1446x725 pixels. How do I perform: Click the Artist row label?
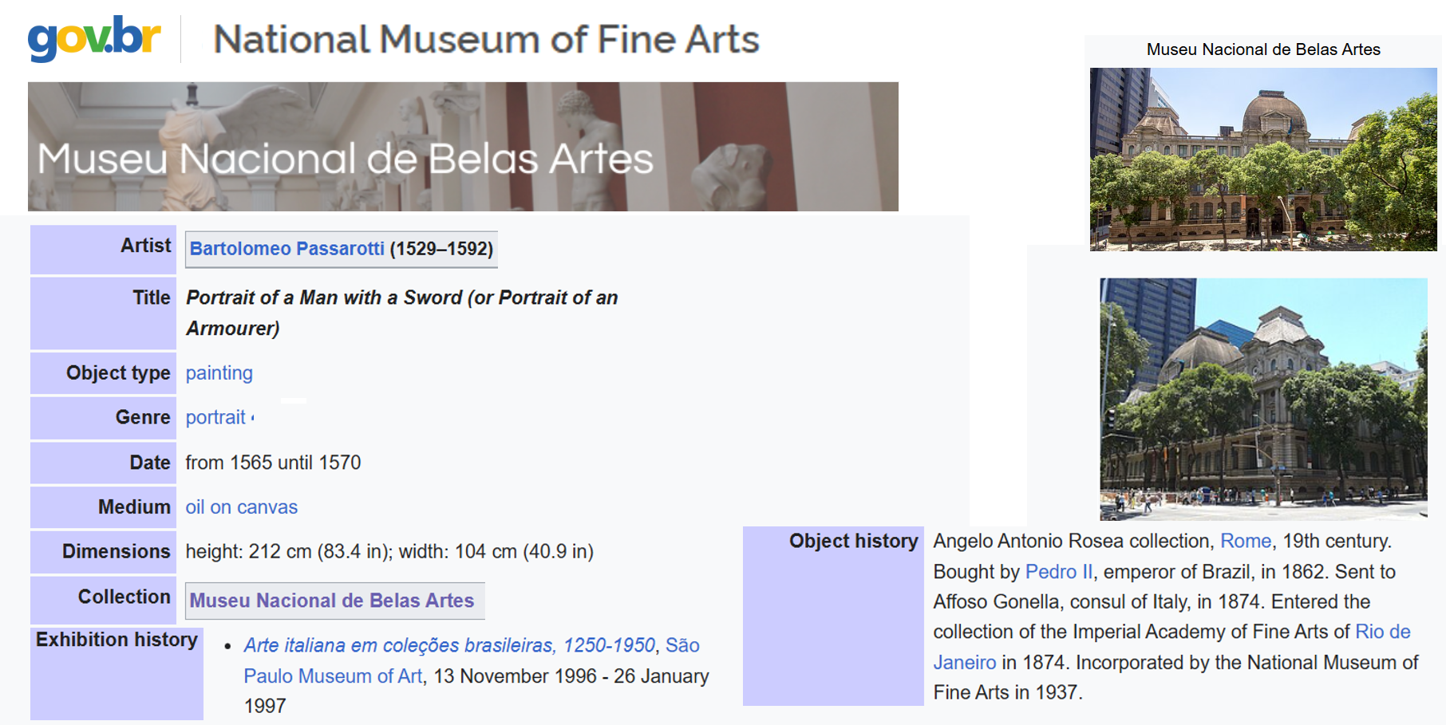point(145,246)
